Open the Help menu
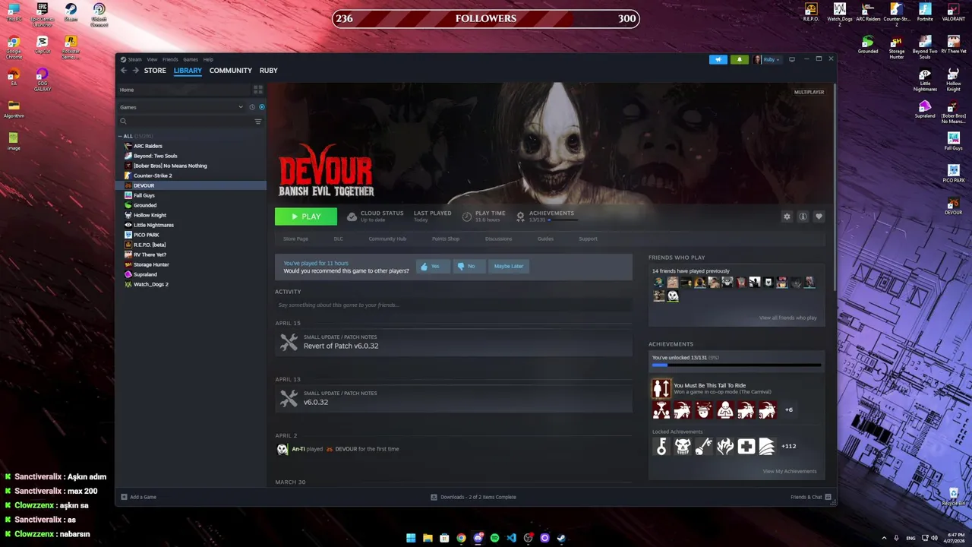The width and height of the screenshot is (972, 547). [208, 59]
